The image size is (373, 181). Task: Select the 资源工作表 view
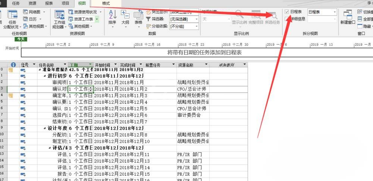click(x=81, y=19)
